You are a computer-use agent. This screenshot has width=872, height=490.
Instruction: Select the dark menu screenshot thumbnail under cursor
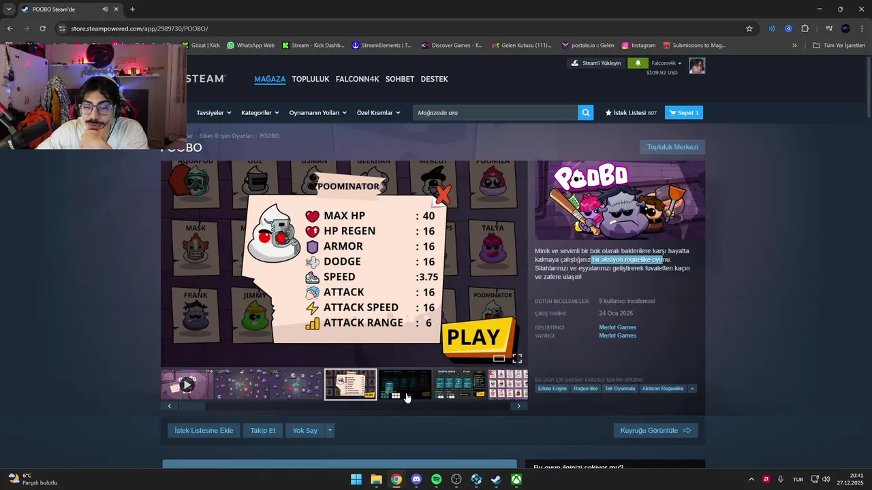point(405,385)
